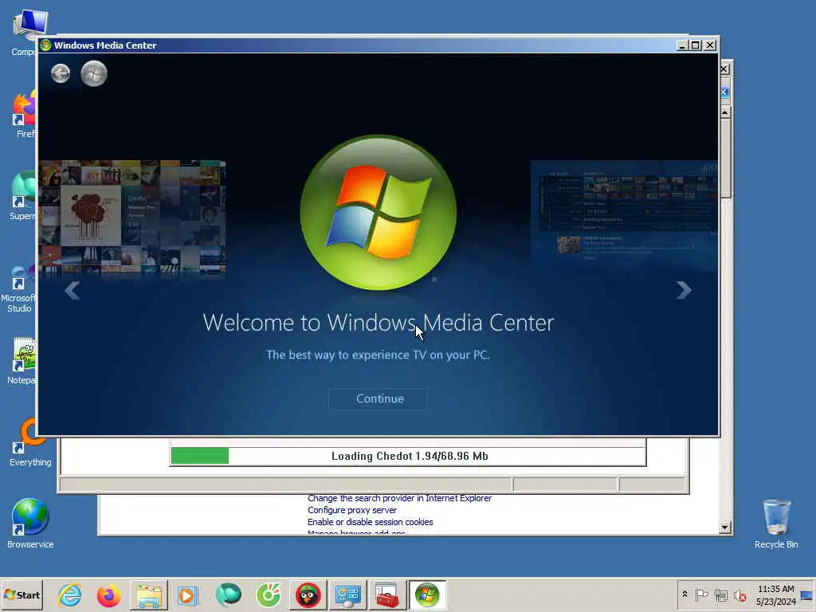Image resolution: width=816 pixels, height=612 pixels.
Task: Open the Browservice desktop shortcut
Action: click(x=30, y=524)
